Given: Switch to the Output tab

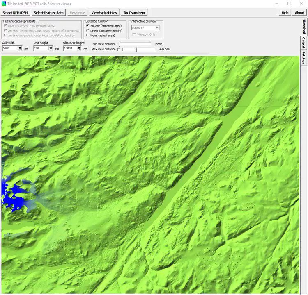Looking at the screenshot, I should 303,43.
